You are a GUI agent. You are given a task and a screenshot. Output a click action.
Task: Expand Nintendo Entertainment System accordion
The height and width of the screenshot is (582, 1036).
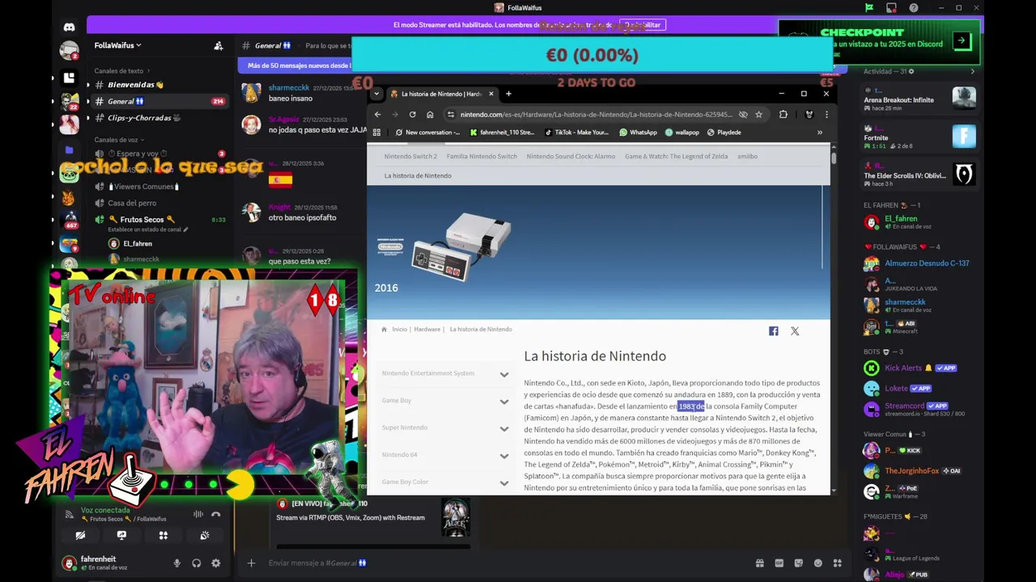[444, 373]
